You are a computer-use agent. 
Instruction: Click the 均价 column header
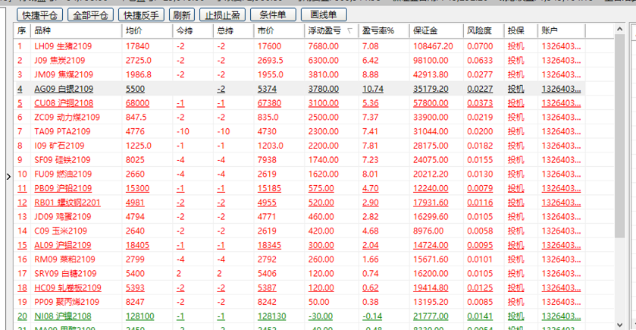pos(147,31)
